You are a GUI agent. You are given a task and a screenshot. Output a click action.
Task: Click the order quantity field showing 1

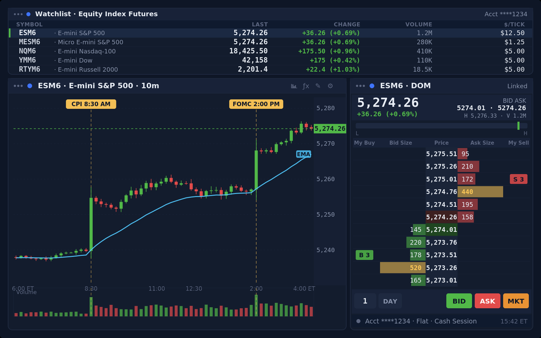coord(365,301)
